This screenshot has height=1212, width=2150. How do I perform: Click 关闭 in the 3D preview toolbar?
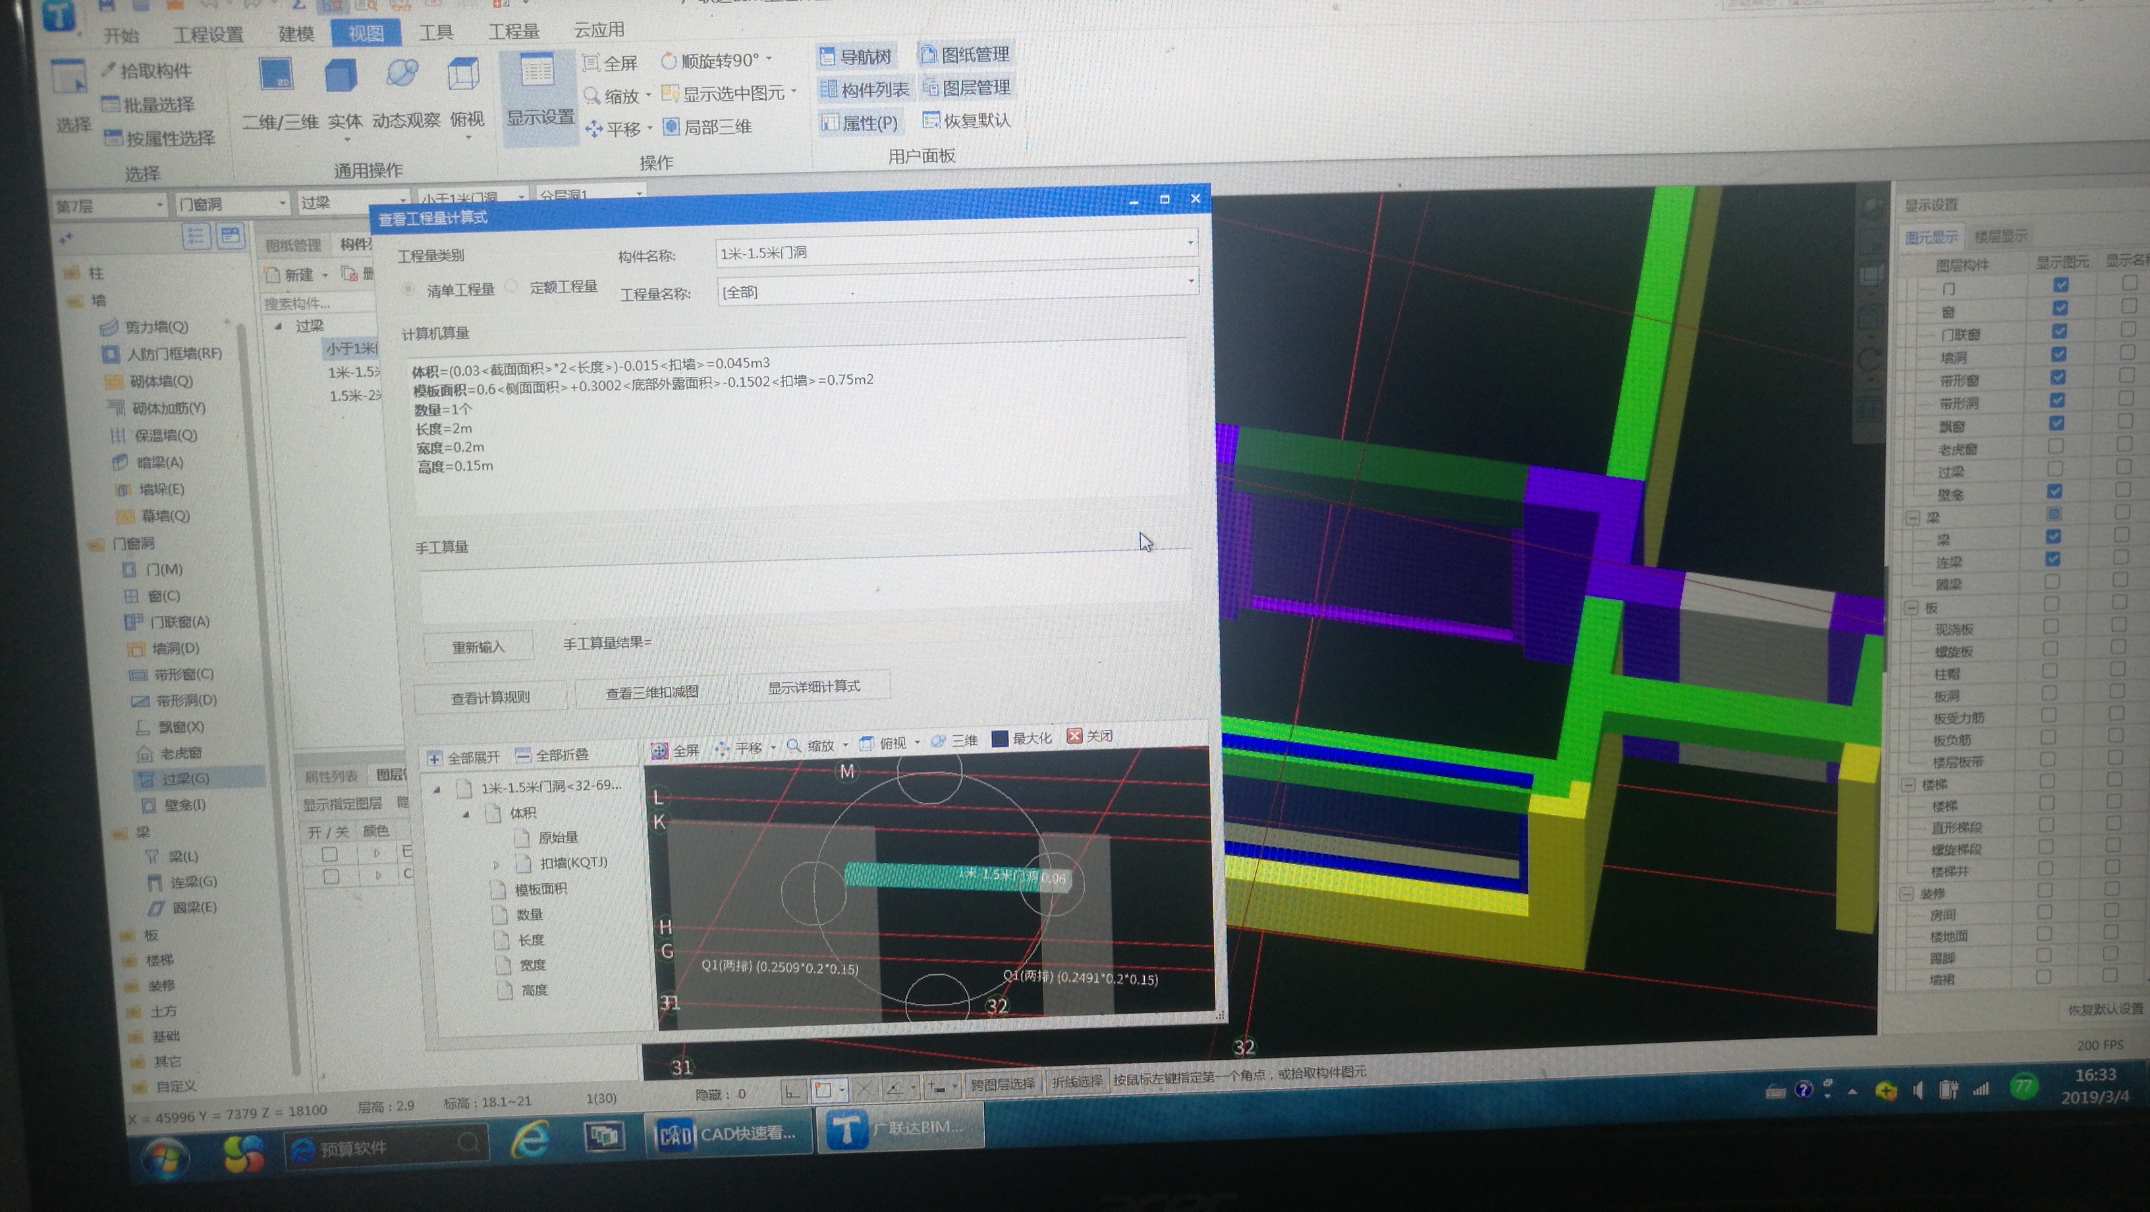point(1090,735)
